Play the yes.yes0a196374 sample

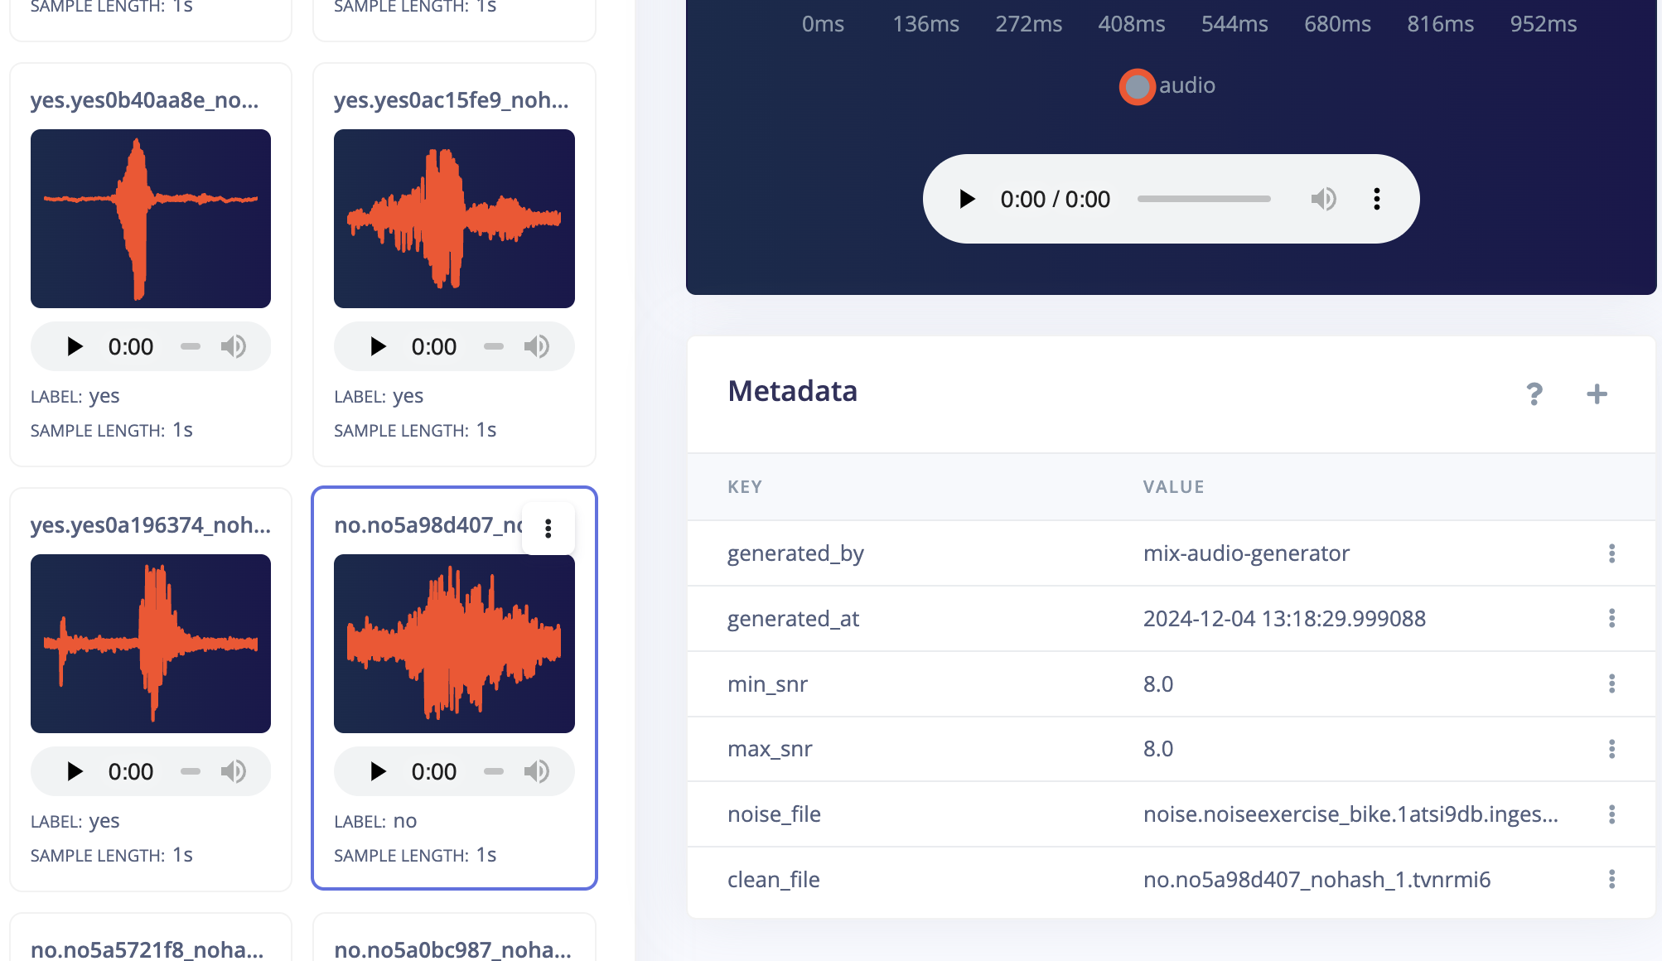(x=75, y=771)
